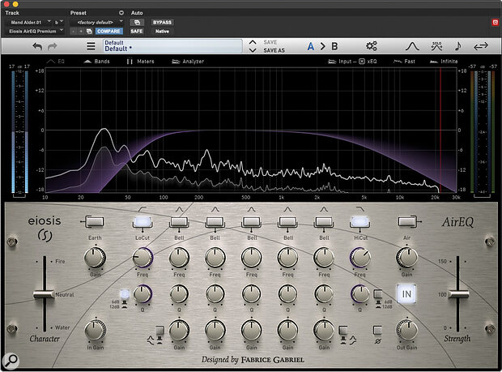Image resolution: width=502 pixels, height=372 pixels.
Task: Select the A preset slot
Action: point(311,46)
